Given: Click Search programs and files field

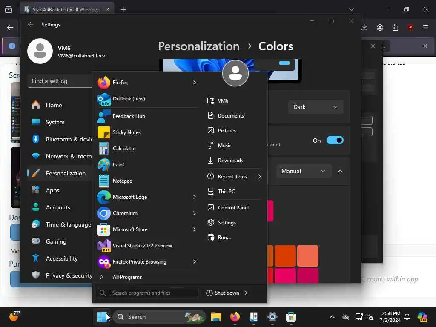Looking at the screenshot, I should click(x=148, y=293).
